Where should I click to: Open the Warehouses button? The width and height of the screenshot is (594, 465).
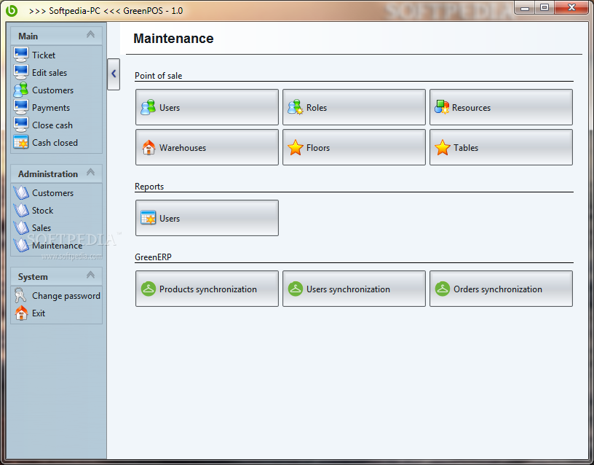(207, 147)
